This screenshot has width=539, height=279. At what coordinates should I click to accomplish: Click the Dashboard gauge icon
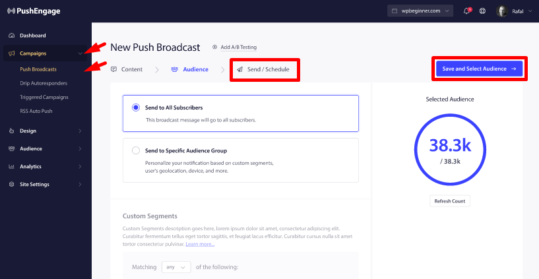click(x=12, y=36)
